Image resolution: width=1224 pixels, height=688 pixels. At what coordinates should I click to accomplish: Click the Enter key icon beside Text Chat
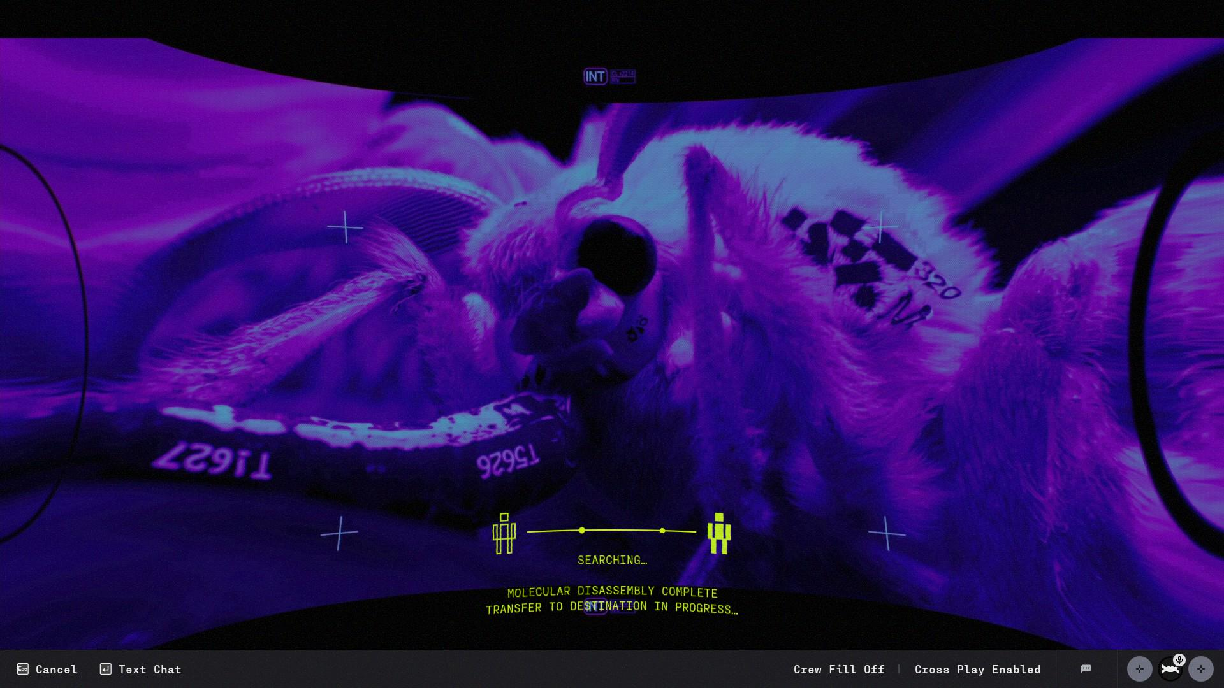click(x=106, y=669)
